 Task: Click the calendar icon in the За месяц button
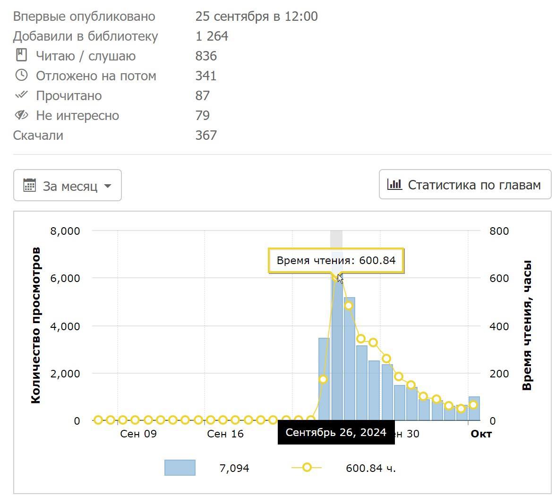(29, 185)
